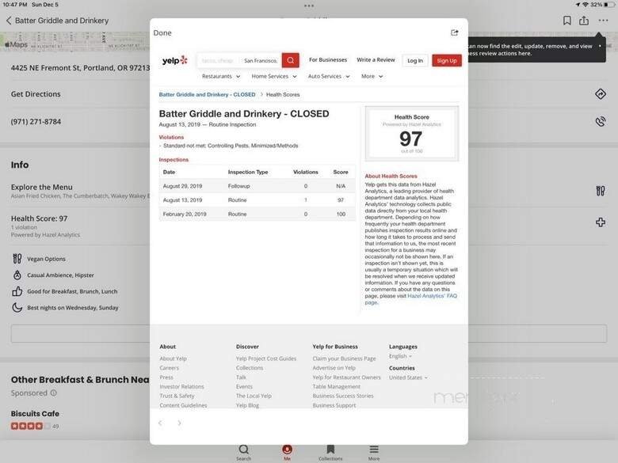Image resolution: width=618 pixels, height=463 pixels.
Task: Expand the Home Services dropdown
Action: [x=274, y=77]
